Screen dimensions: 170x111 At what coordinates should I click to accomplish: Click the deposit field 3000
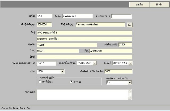(118, 71)
